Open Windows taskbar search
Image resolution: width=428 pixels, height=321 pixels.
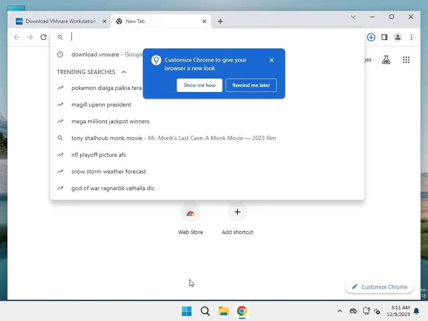[205, 311]
